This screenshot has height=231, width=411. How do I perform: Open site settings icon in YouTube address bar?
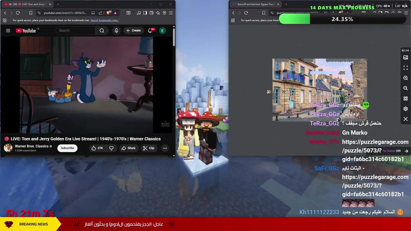coord(39,13)
